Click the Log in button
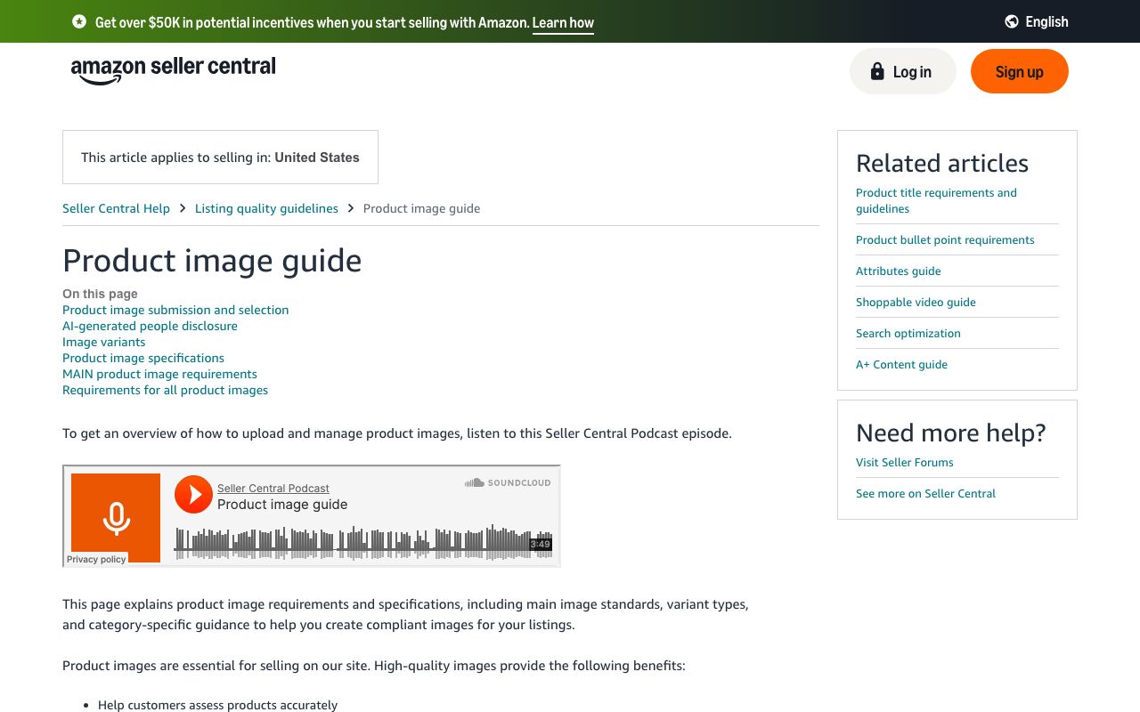 (903, 71)
